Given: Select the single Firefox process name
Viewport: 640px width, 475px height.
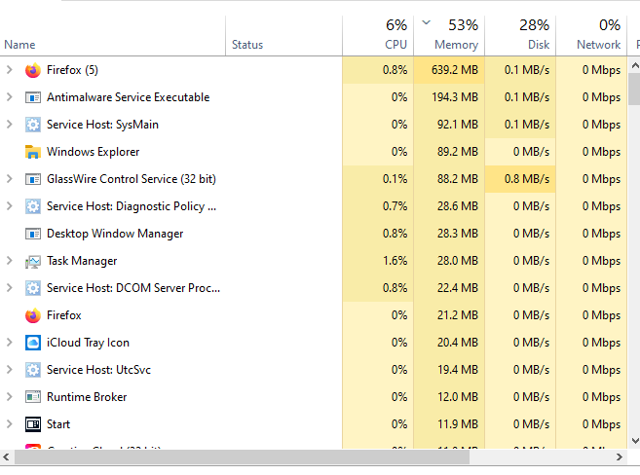Looking at the screenshot, I should 64,315.
